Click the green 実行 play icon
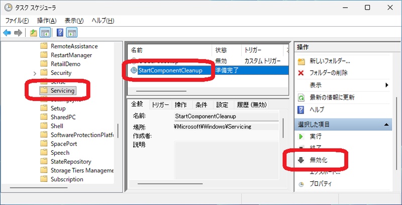This screenshot has height=205, width=402. (x=301, y=137)
